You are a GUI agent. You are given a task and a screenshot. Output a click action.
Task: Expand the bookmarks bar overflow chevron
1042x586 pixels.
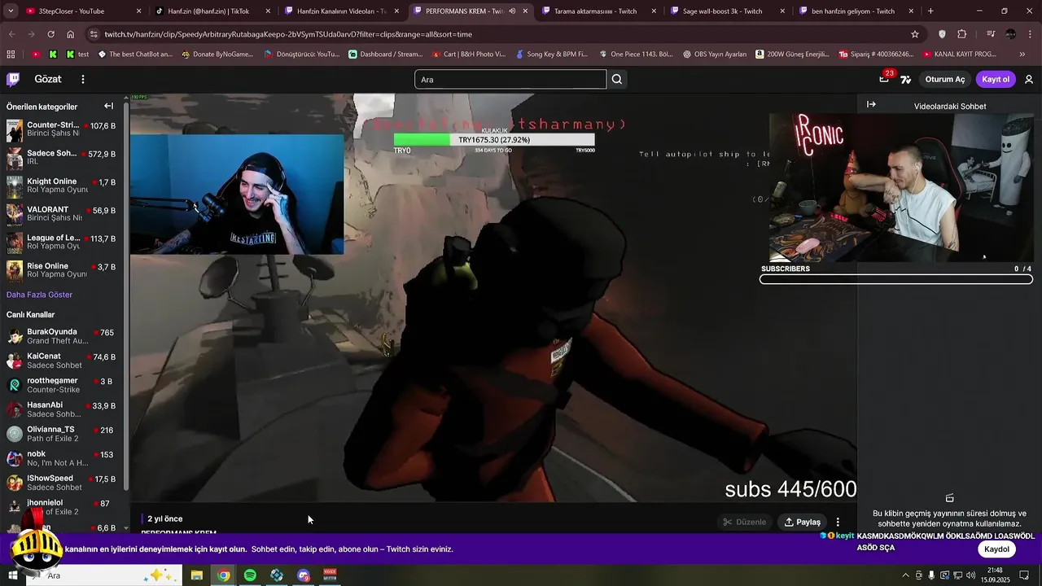click(1022, 55)
